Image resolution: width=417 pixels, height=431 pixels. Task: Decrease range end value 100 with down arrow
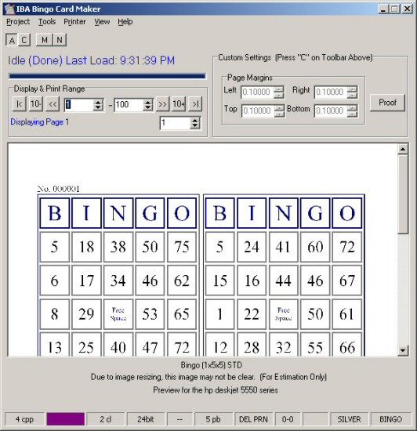click(x=148, y=108)
